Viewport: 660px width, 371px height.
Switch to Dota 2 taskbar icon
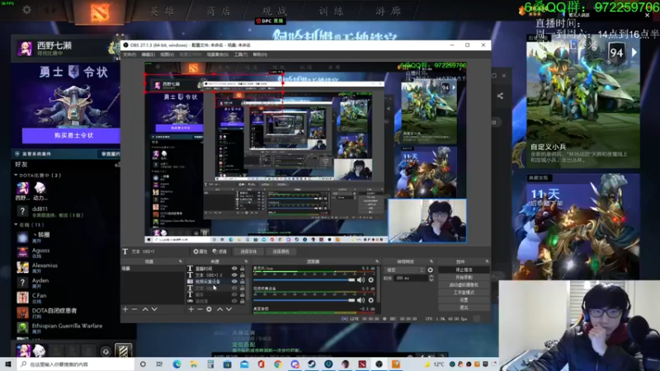(x=362, y=364)
